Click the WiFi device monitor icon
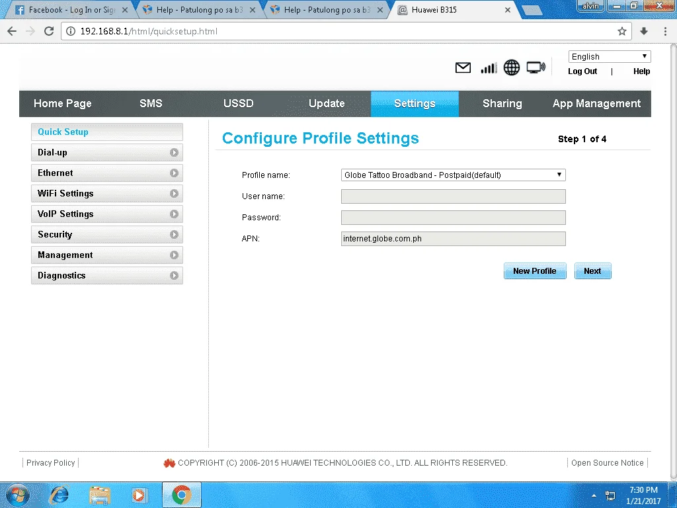This screenshot has height=508, width=677. click(536, 68)
